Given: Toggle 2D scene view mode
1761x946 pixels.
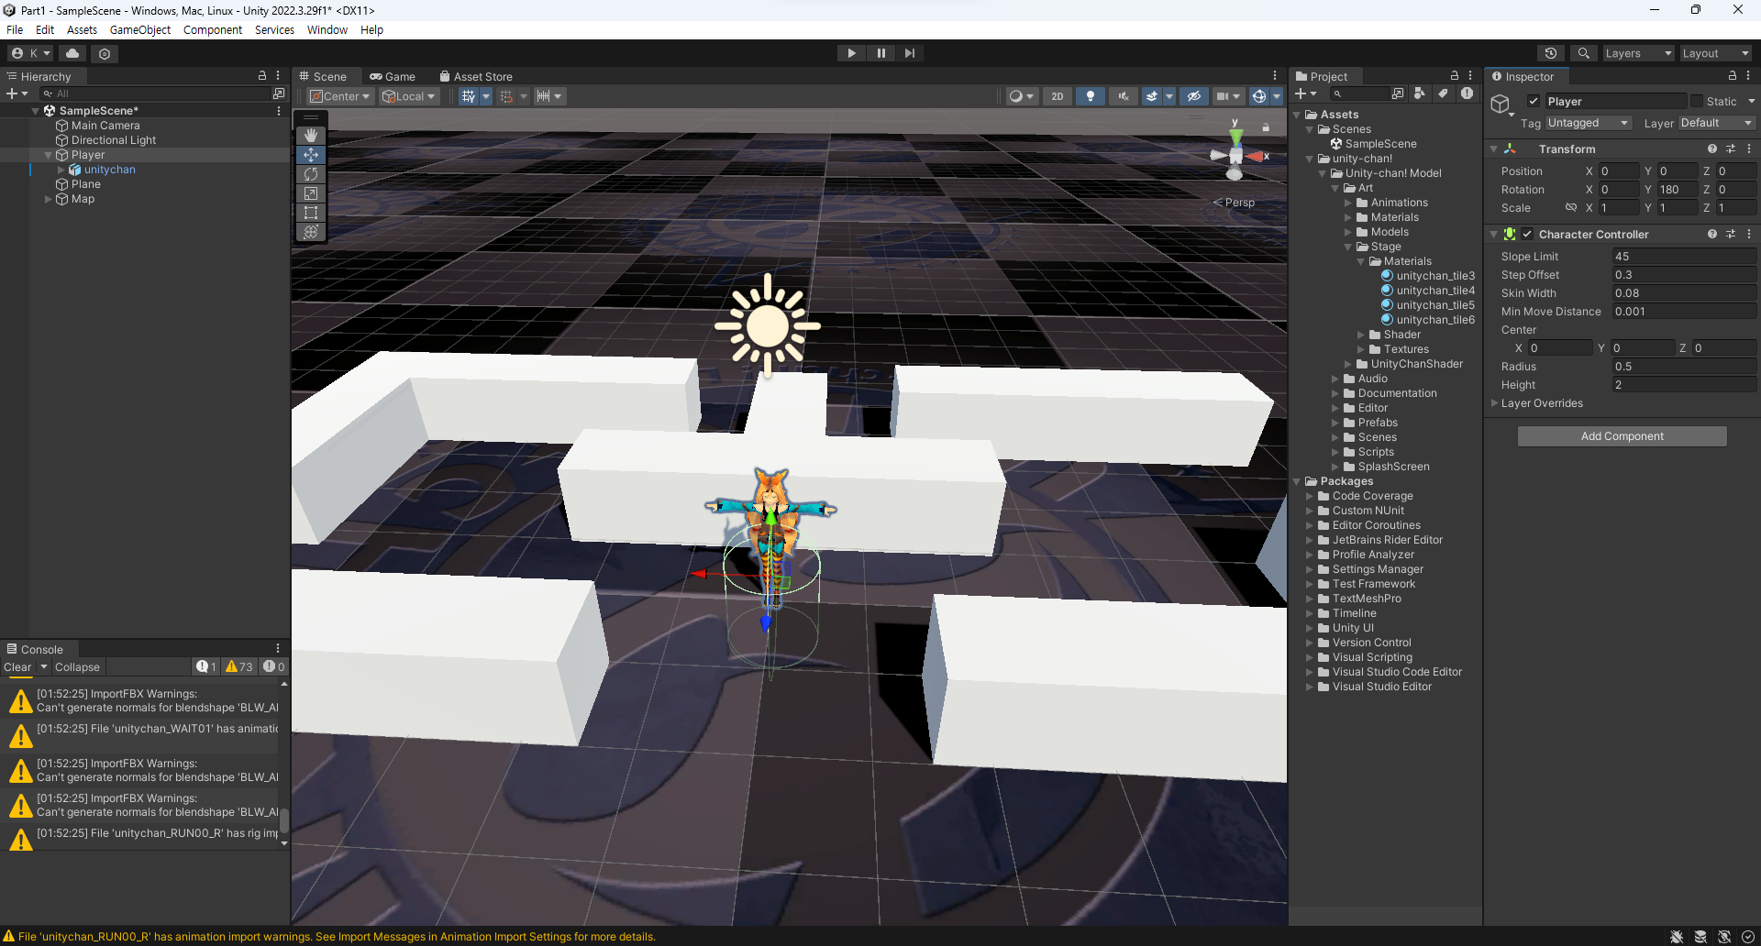Looking at the screenshot, I should (x=1058, y=96).
